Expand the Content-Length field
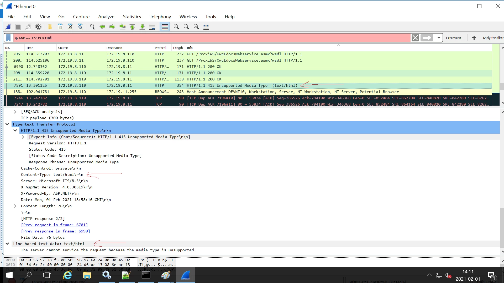Screen dimensions: 504x283 click(15, 206)
